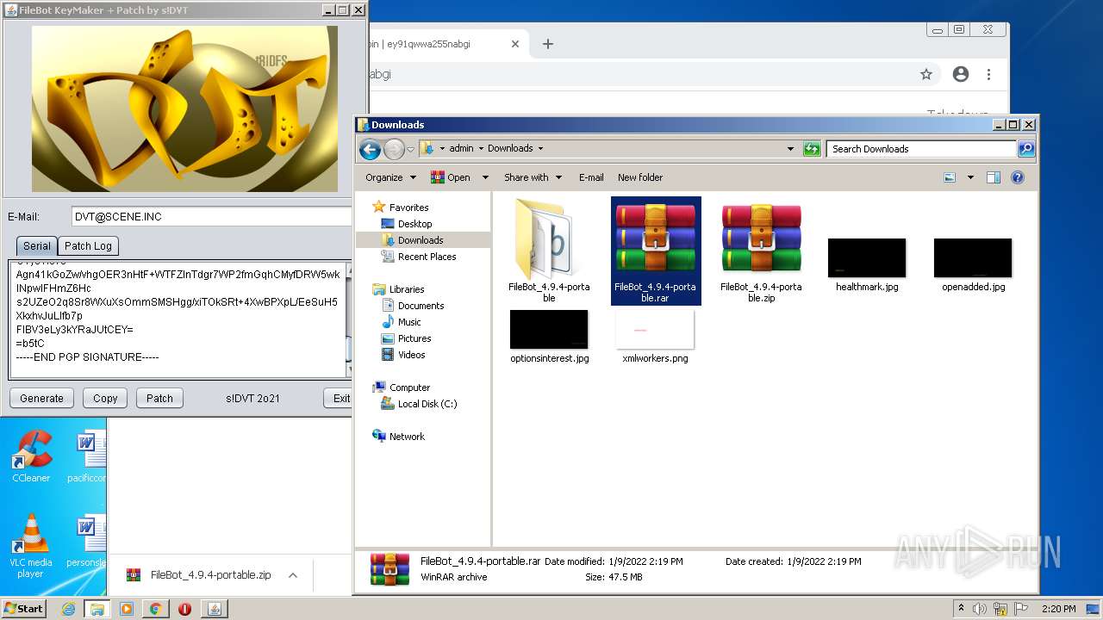Expand address bar history dropdown in Explorer
The height and width of the screenshot is (620, 1103).
click(790, 149)
